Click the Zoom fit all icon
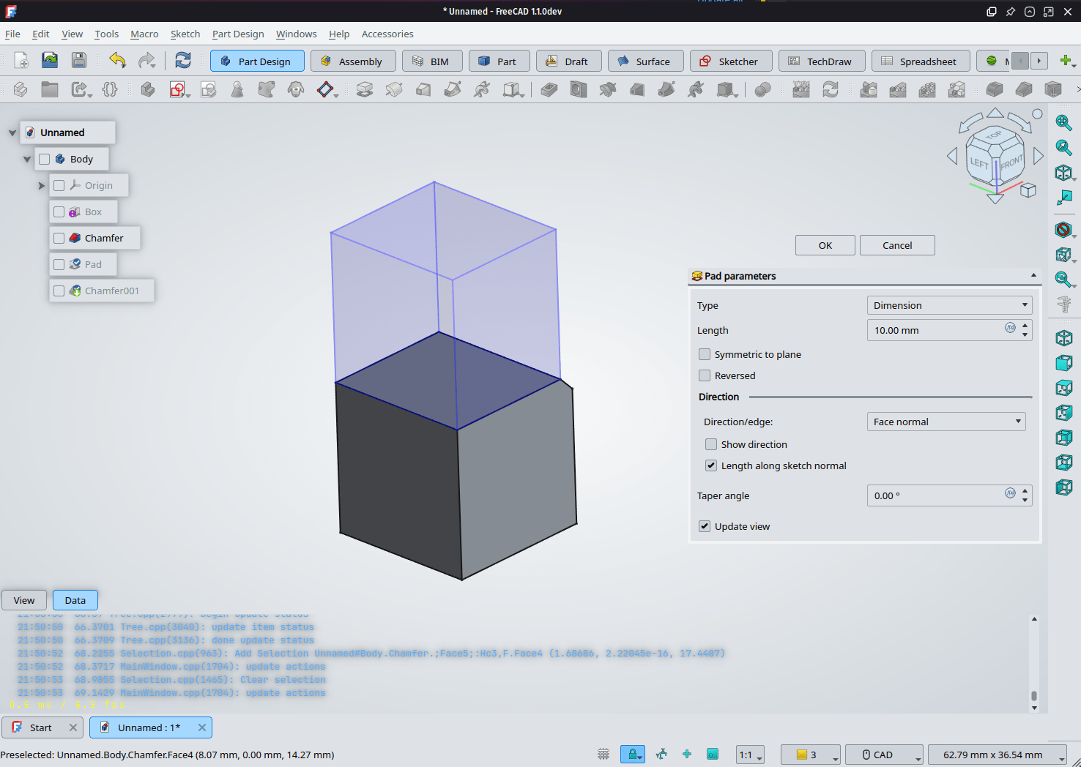The height and width of the screenshot is (767, 1081). [1063, 123]
